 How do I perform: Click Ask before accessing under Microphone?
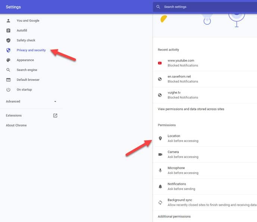click(183, 173)
